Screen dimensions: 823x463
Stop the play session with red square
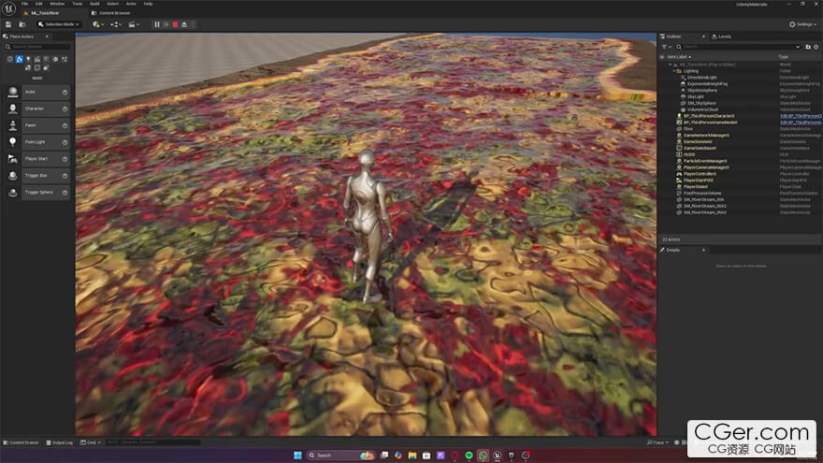point(175,24)
